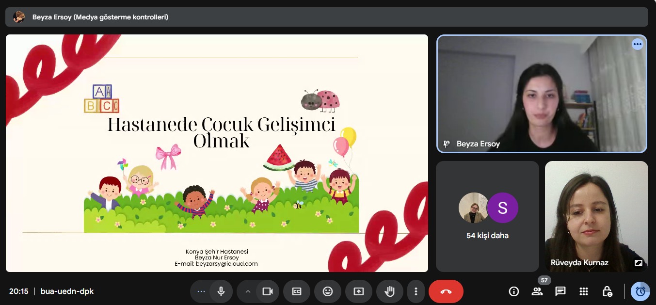
Task: Start presenting your screen
Action: 358,291
